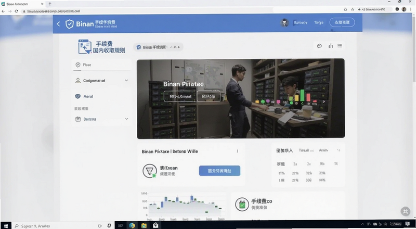Open the three-dot menu on Binan Pixtace card
The width and height of the screenshot is (416, 229).
[x=238, y=151]
